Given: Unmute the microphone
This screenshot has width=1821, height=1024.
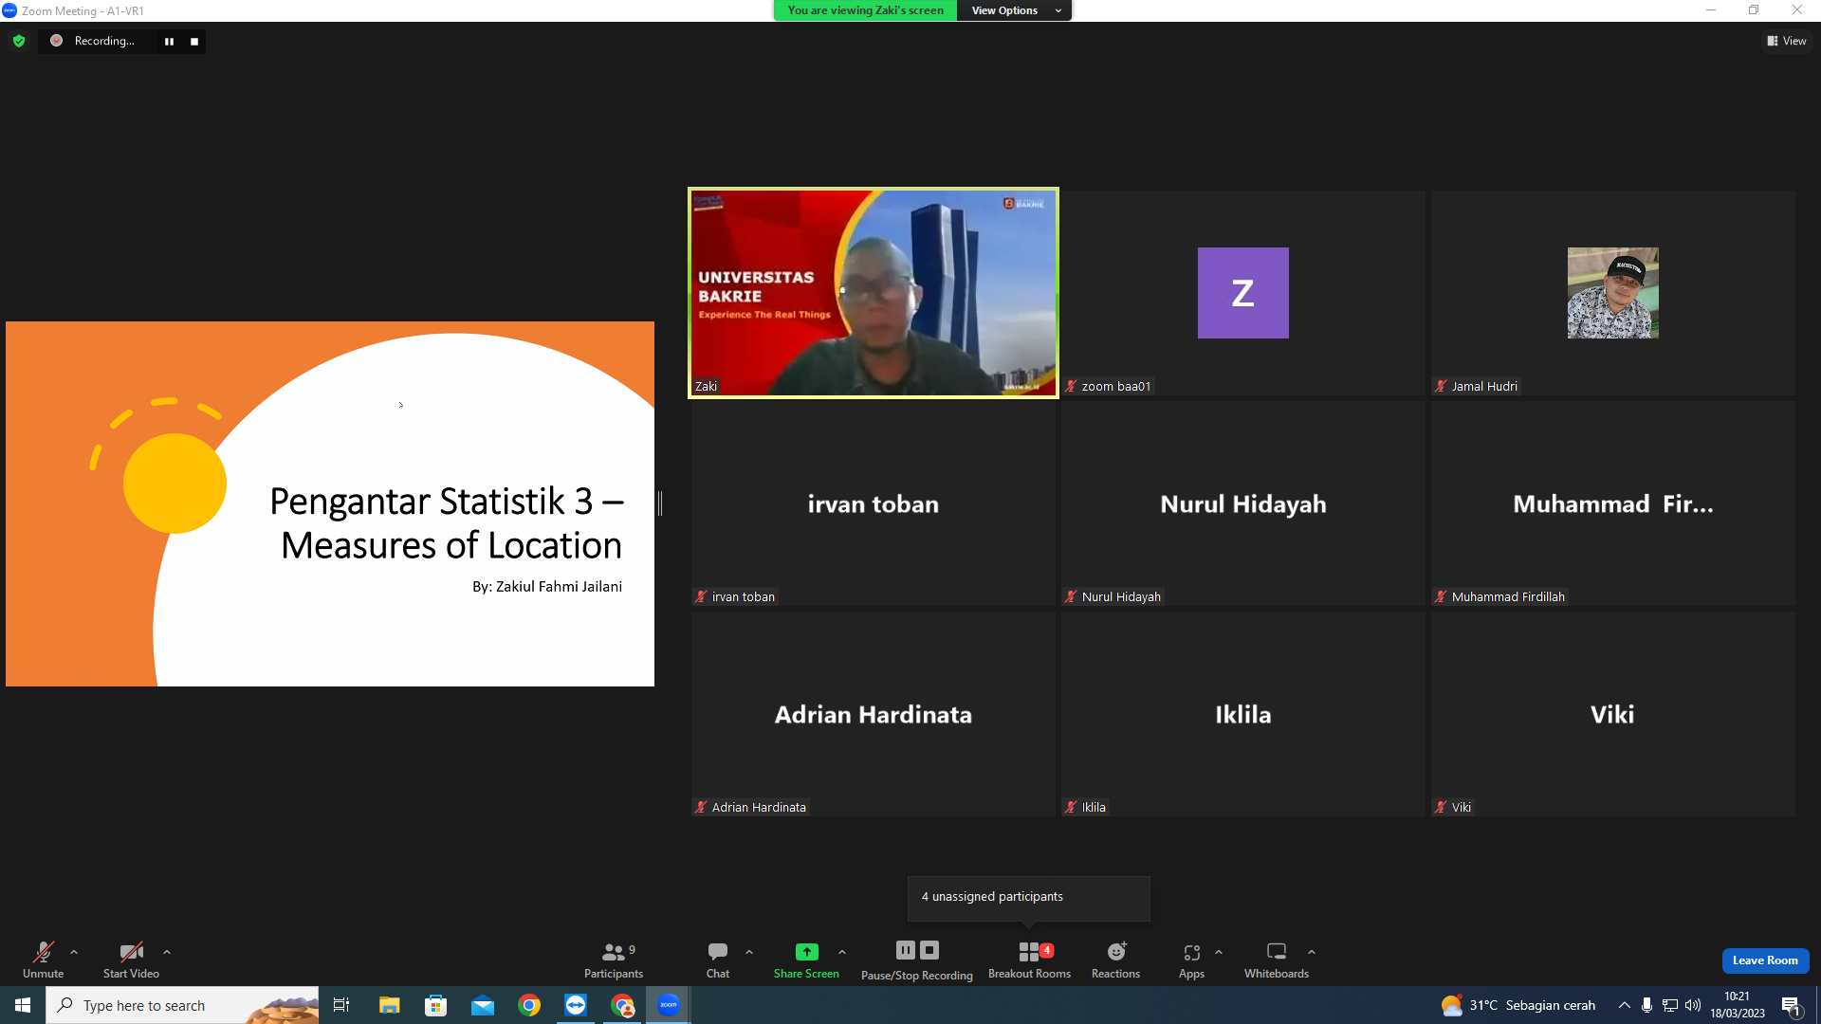Looking at the screenshot, I should pyautogui.click(x=44, y=960).
